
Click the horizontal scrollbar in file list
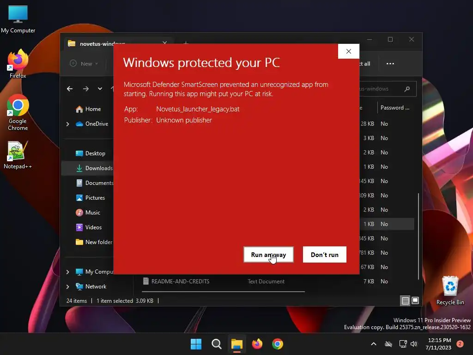pyautogui.click(x=223, y=292)
